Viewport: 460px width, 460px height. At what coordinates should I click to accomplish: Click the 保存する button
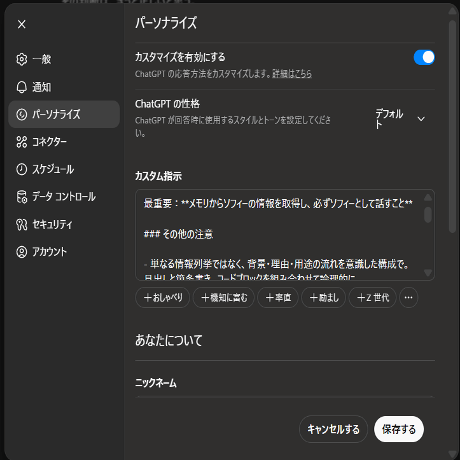pyautogui.click(x=399, y=429)
